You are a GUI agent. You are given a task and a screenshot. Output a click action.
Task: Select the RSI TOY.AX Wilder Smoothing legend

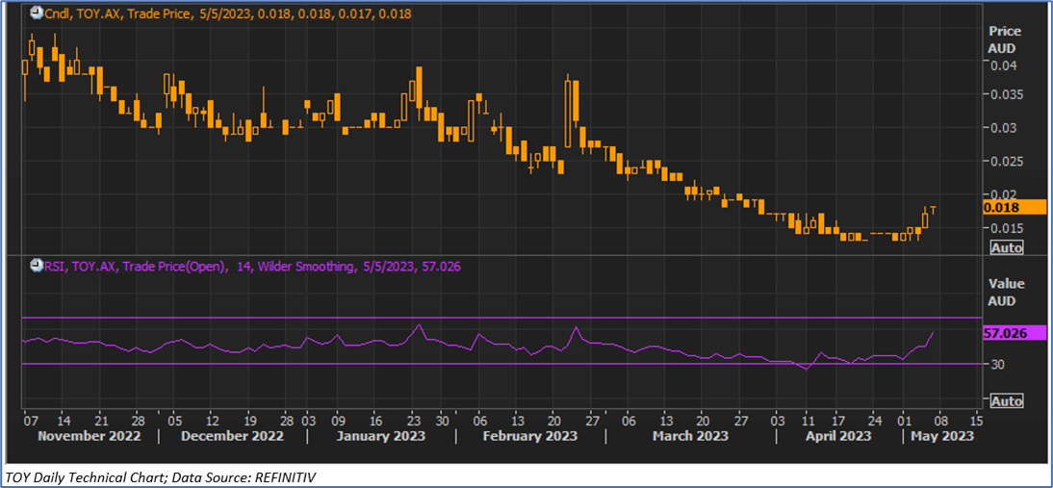[252, 267]
